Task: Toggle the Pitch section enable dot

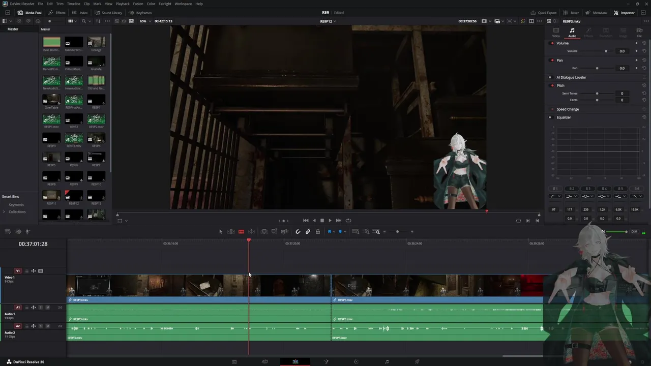Action: click(552, 85)
